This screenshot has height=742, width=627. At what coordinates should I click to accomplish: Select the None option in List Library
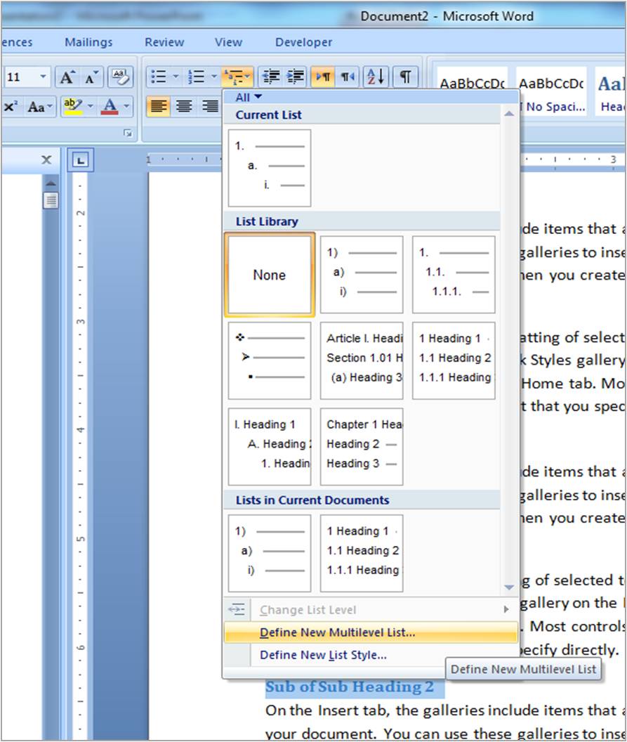tap(269, 275)
